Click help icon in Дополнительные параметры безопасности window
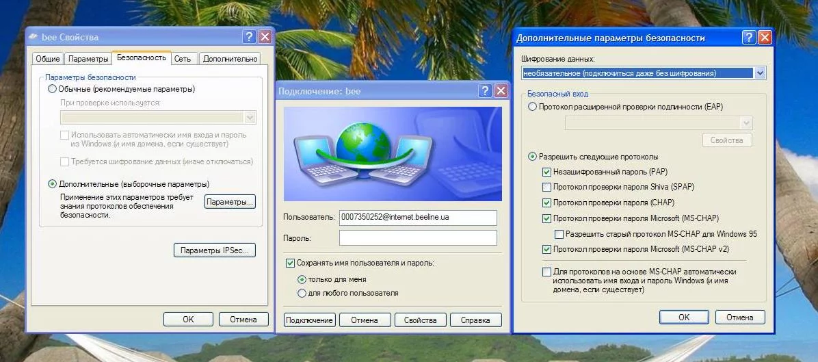818x362 pixels. [749, 38]
